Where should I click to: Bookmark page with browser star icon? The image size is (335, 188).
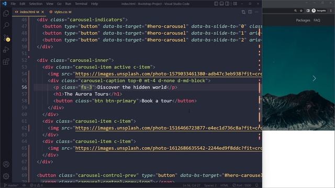tap(301, 10)
